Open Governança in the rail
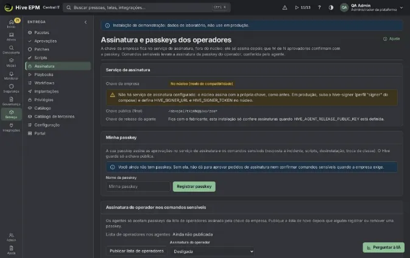Viewport: 410px width, 258px height. tap(11, 102)
